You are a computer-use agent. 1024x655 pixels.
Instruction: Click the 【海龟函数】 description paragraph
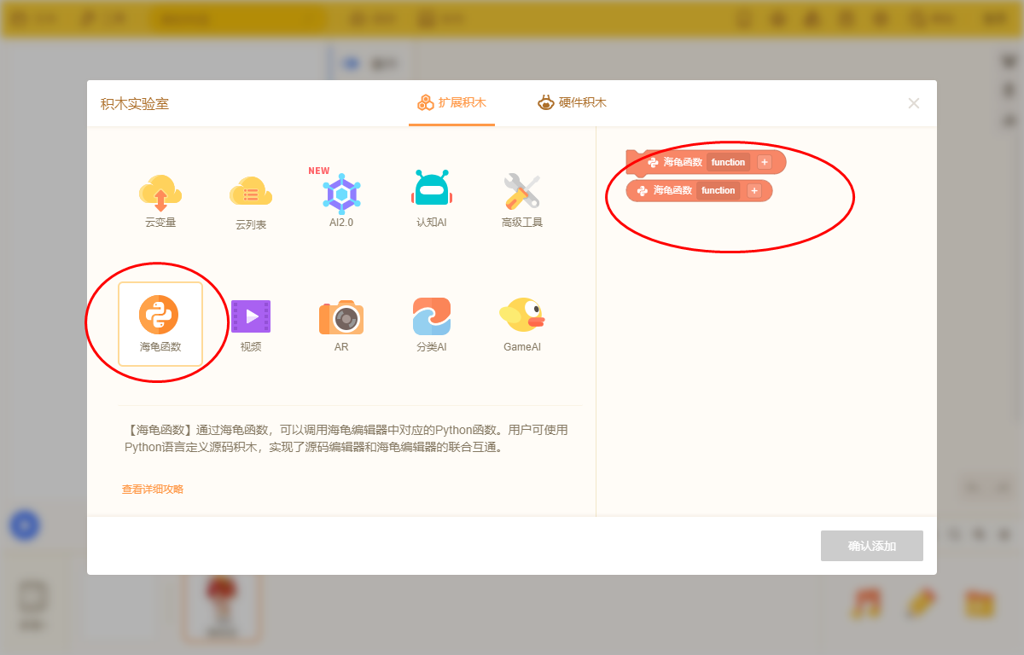[x=345, y=438]
